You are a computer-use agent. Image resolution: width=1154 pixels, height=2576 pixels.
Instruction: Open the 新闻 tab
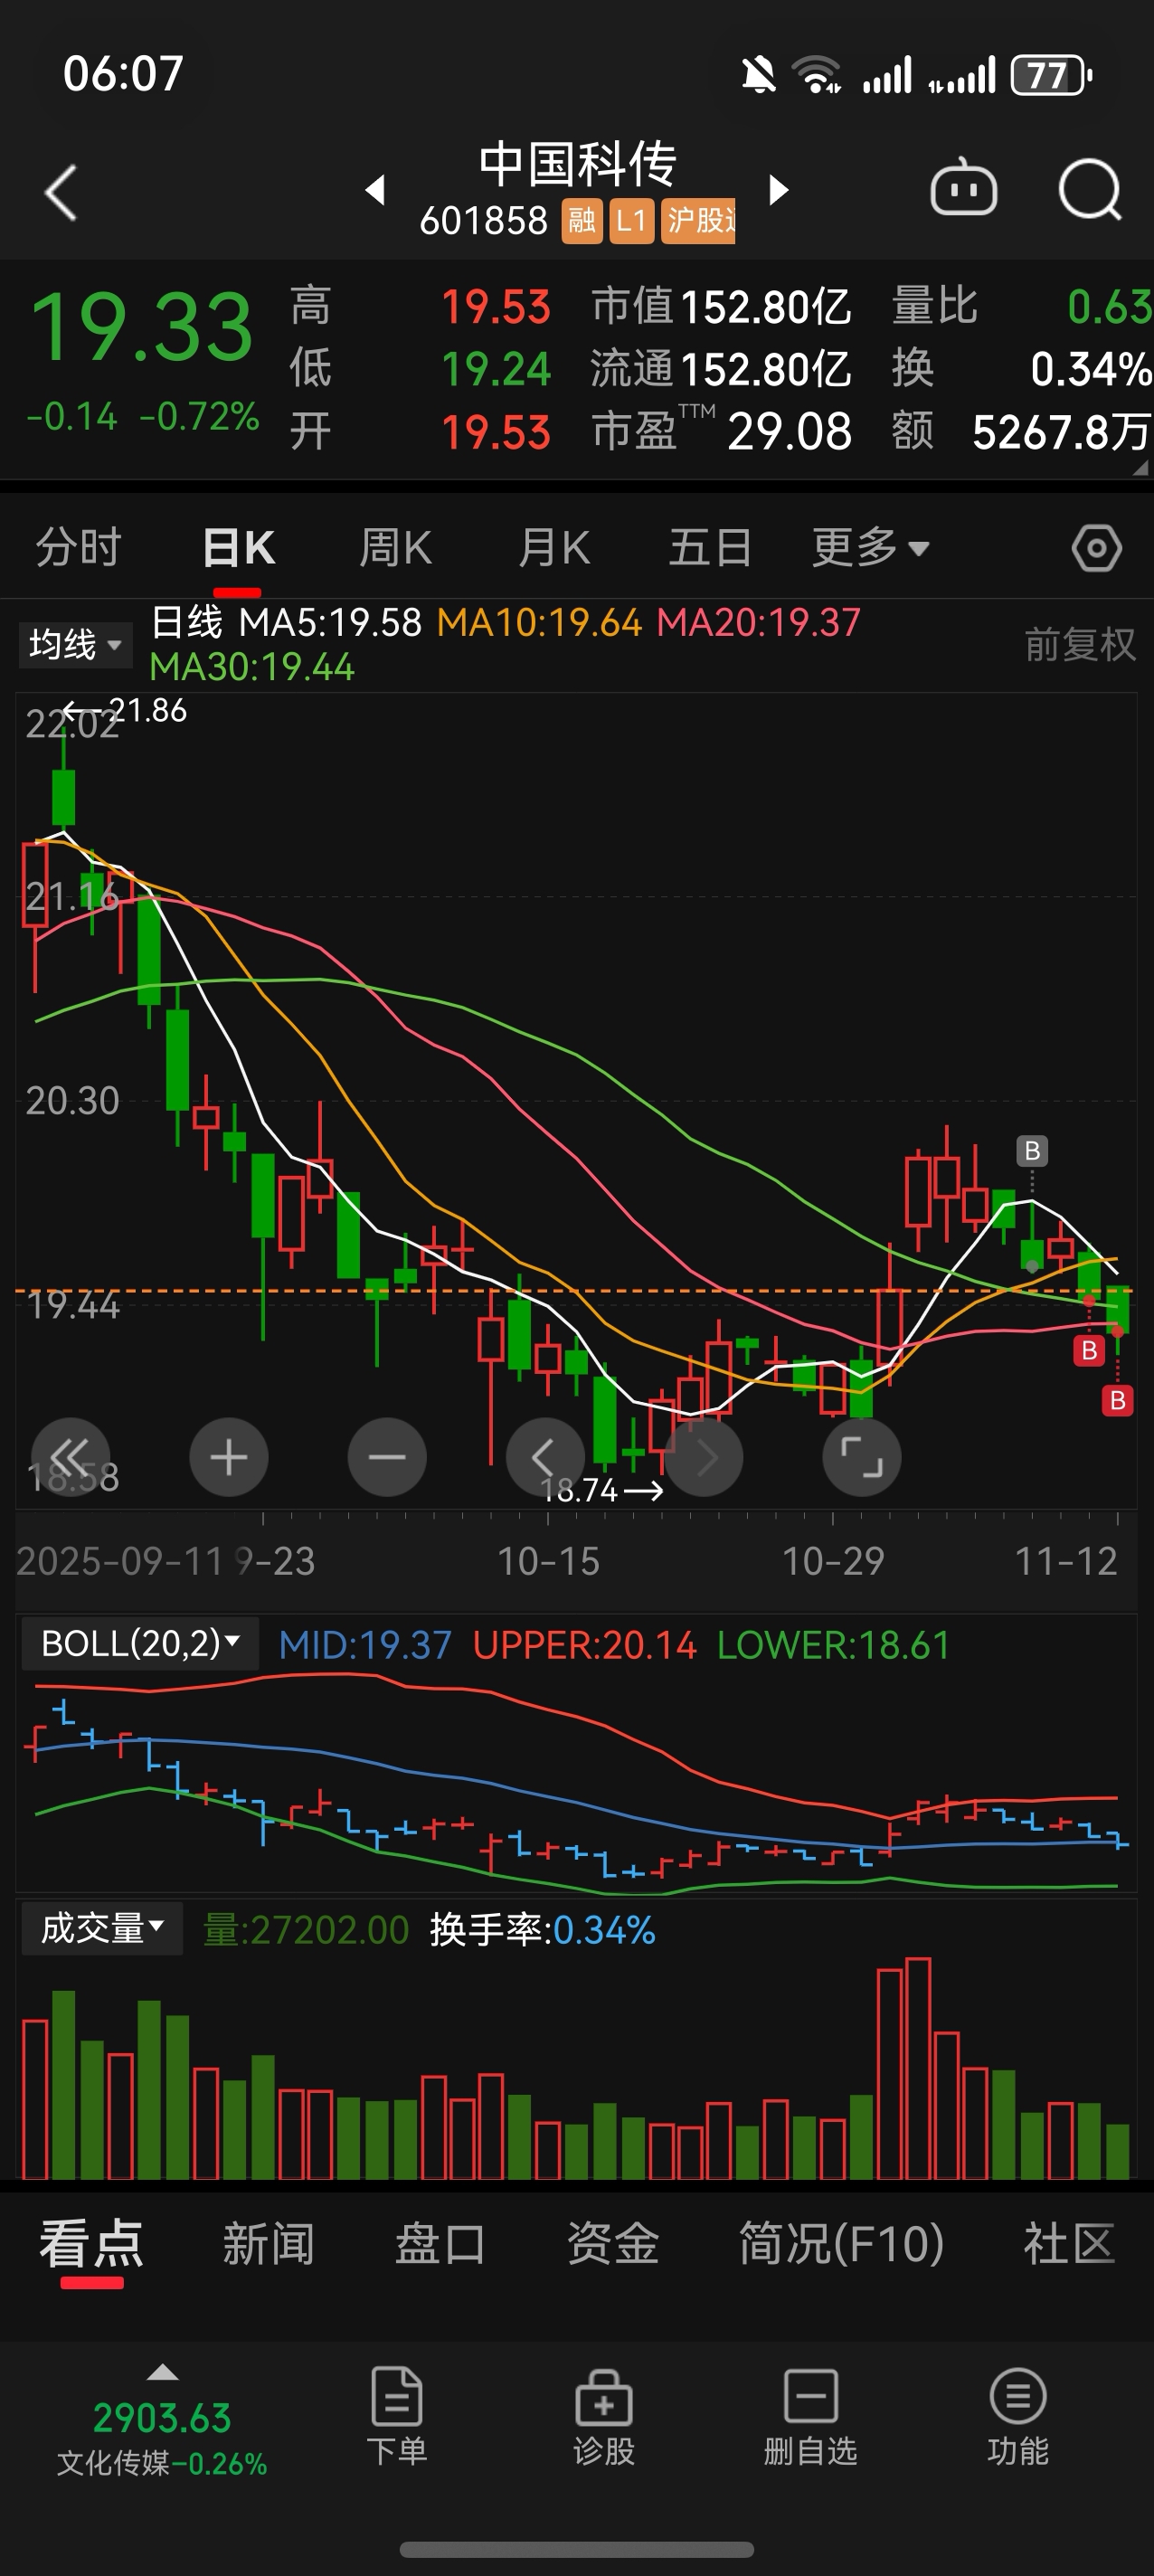(268, 2244)
